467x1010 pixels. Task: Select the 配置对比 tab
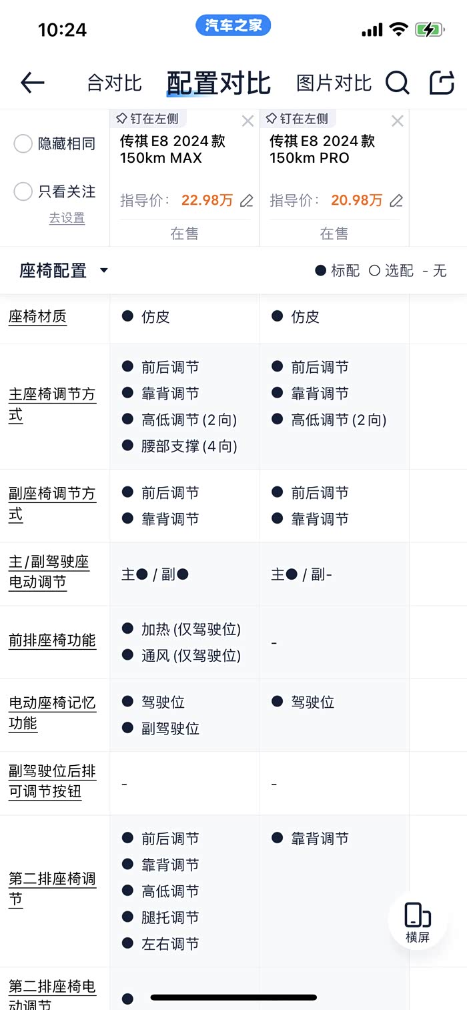pos(218,83)
